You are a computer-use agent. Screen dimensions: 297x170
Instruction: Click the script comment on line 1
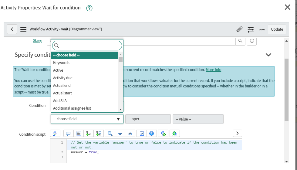154,145
